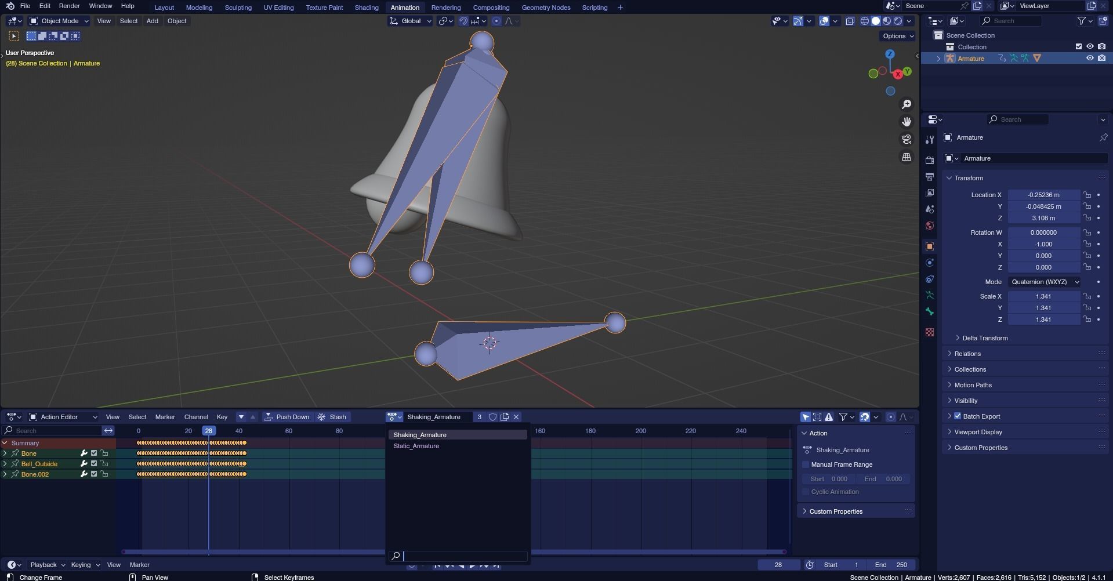
Task: Switch to the Layout workspace tab
Action: (x=164, y=8)
